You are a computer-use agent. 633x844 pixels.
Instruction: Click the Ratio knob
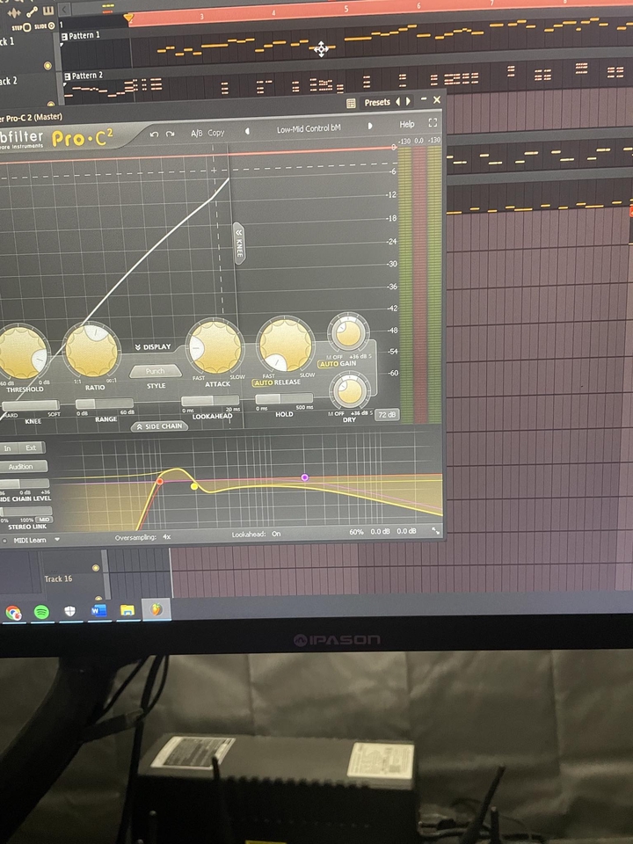[x=91, y=351]
